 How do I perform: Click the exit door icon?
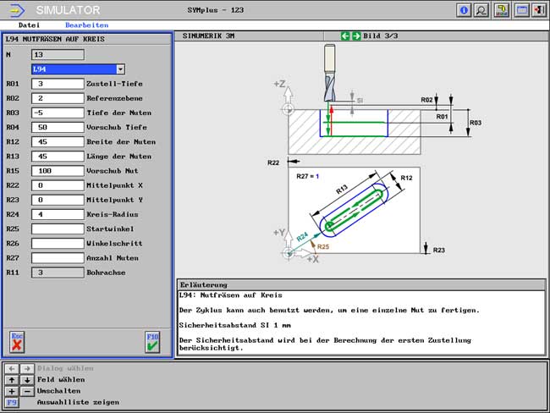pyautogui.click(x=538, y=10)
